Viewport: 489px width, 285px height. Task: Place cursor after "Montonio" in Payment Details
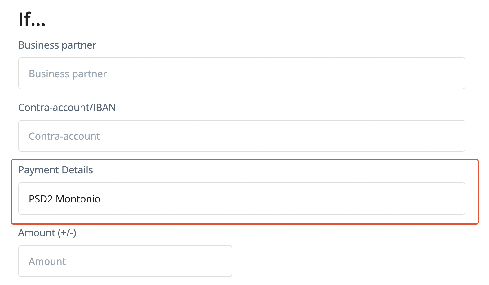(101, 199)
